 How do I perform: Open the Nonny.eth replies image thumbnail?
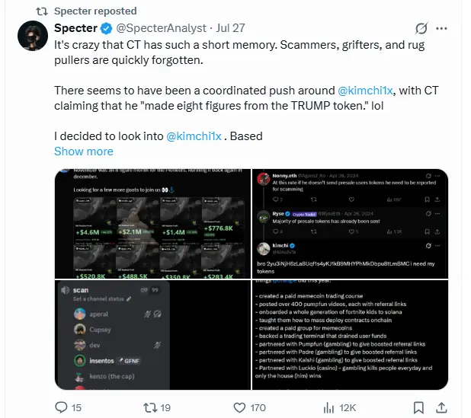pyautogui.click(x=350, y=224)
